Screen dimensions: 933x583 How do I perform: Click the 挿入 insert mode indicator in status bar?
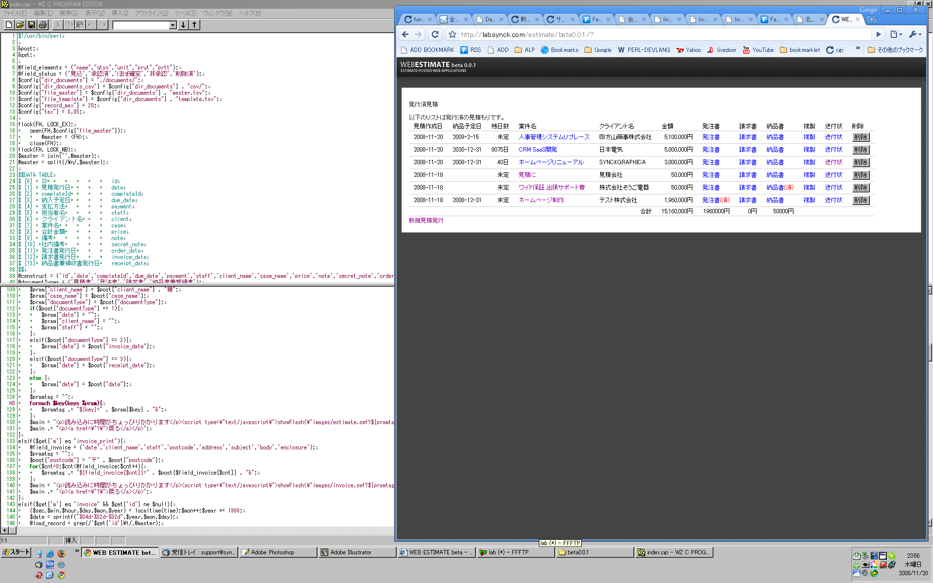[x=71, y=540]
